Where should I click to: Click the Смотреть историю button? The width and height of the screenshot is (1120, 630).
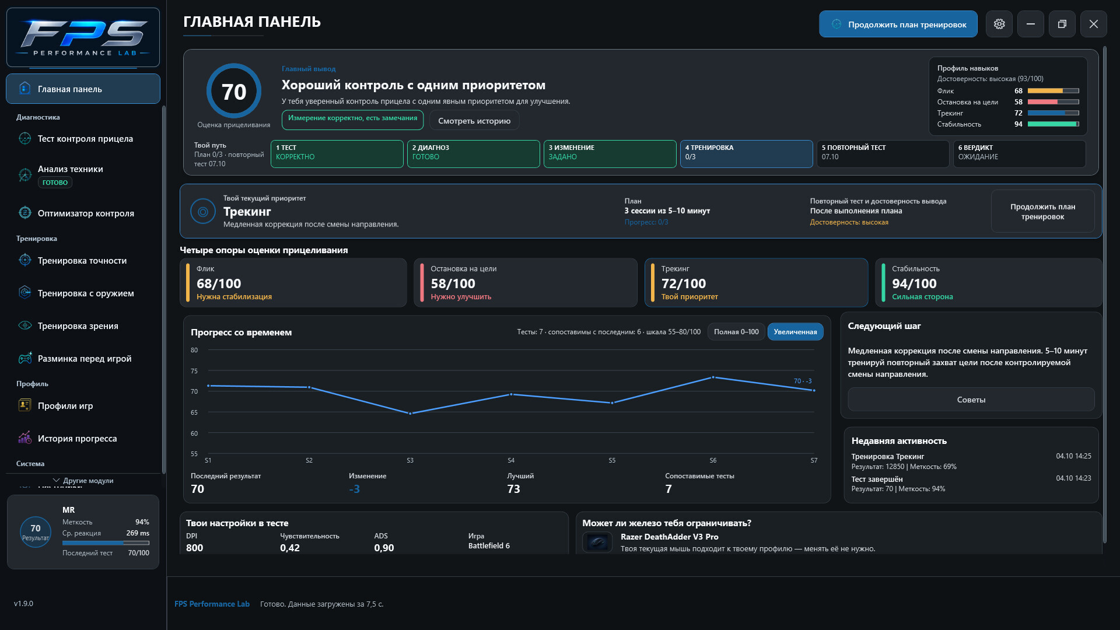tap(474, 121)
